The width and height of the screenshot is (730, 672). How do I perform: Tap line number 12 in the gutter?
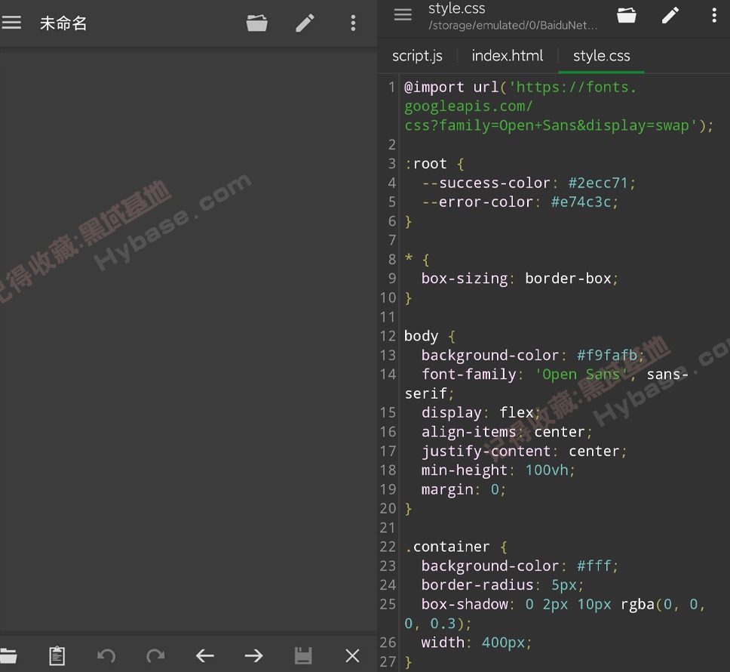388,336
